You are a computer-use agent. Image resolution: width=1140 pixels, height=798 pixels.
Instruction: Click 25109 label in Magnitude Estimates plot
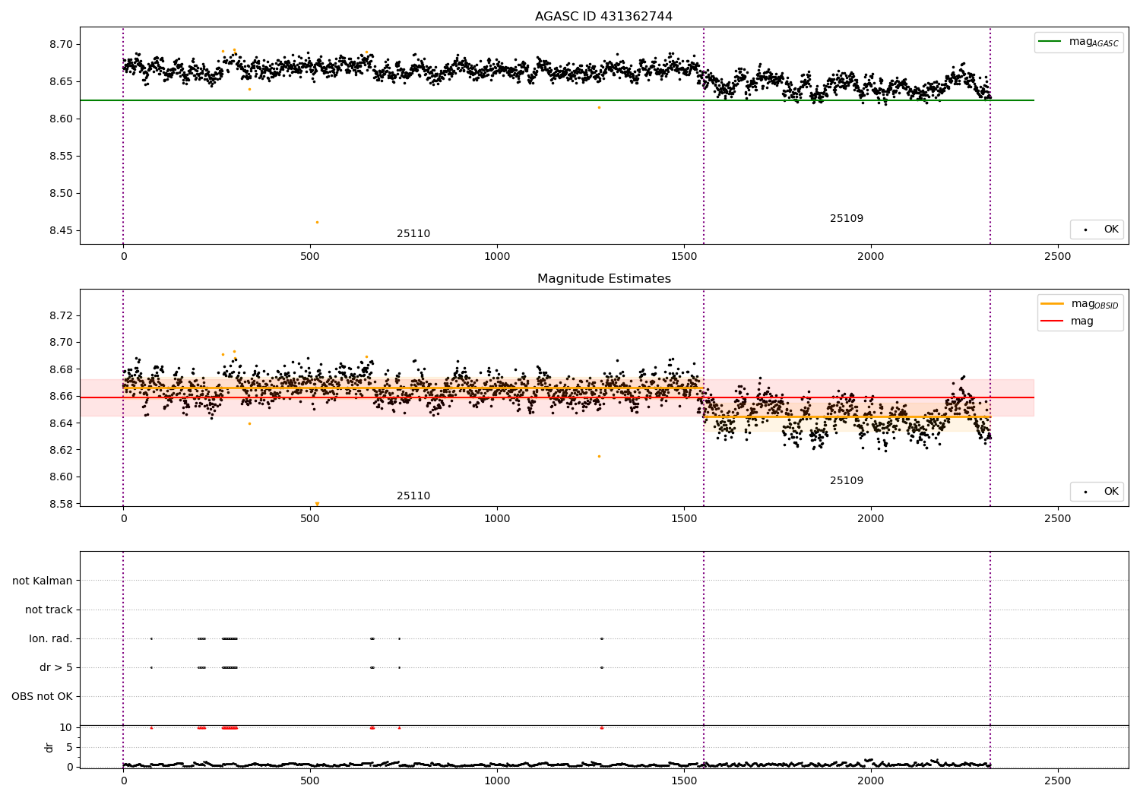[847, 481]
